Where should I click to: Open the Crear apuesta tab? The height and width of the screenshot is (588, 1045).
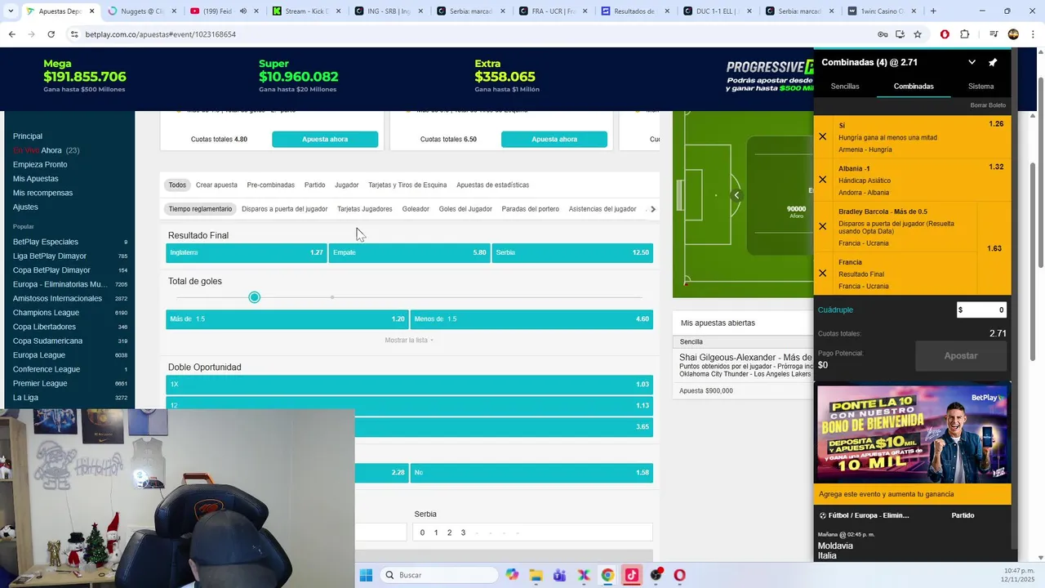(x=216, y=185)
